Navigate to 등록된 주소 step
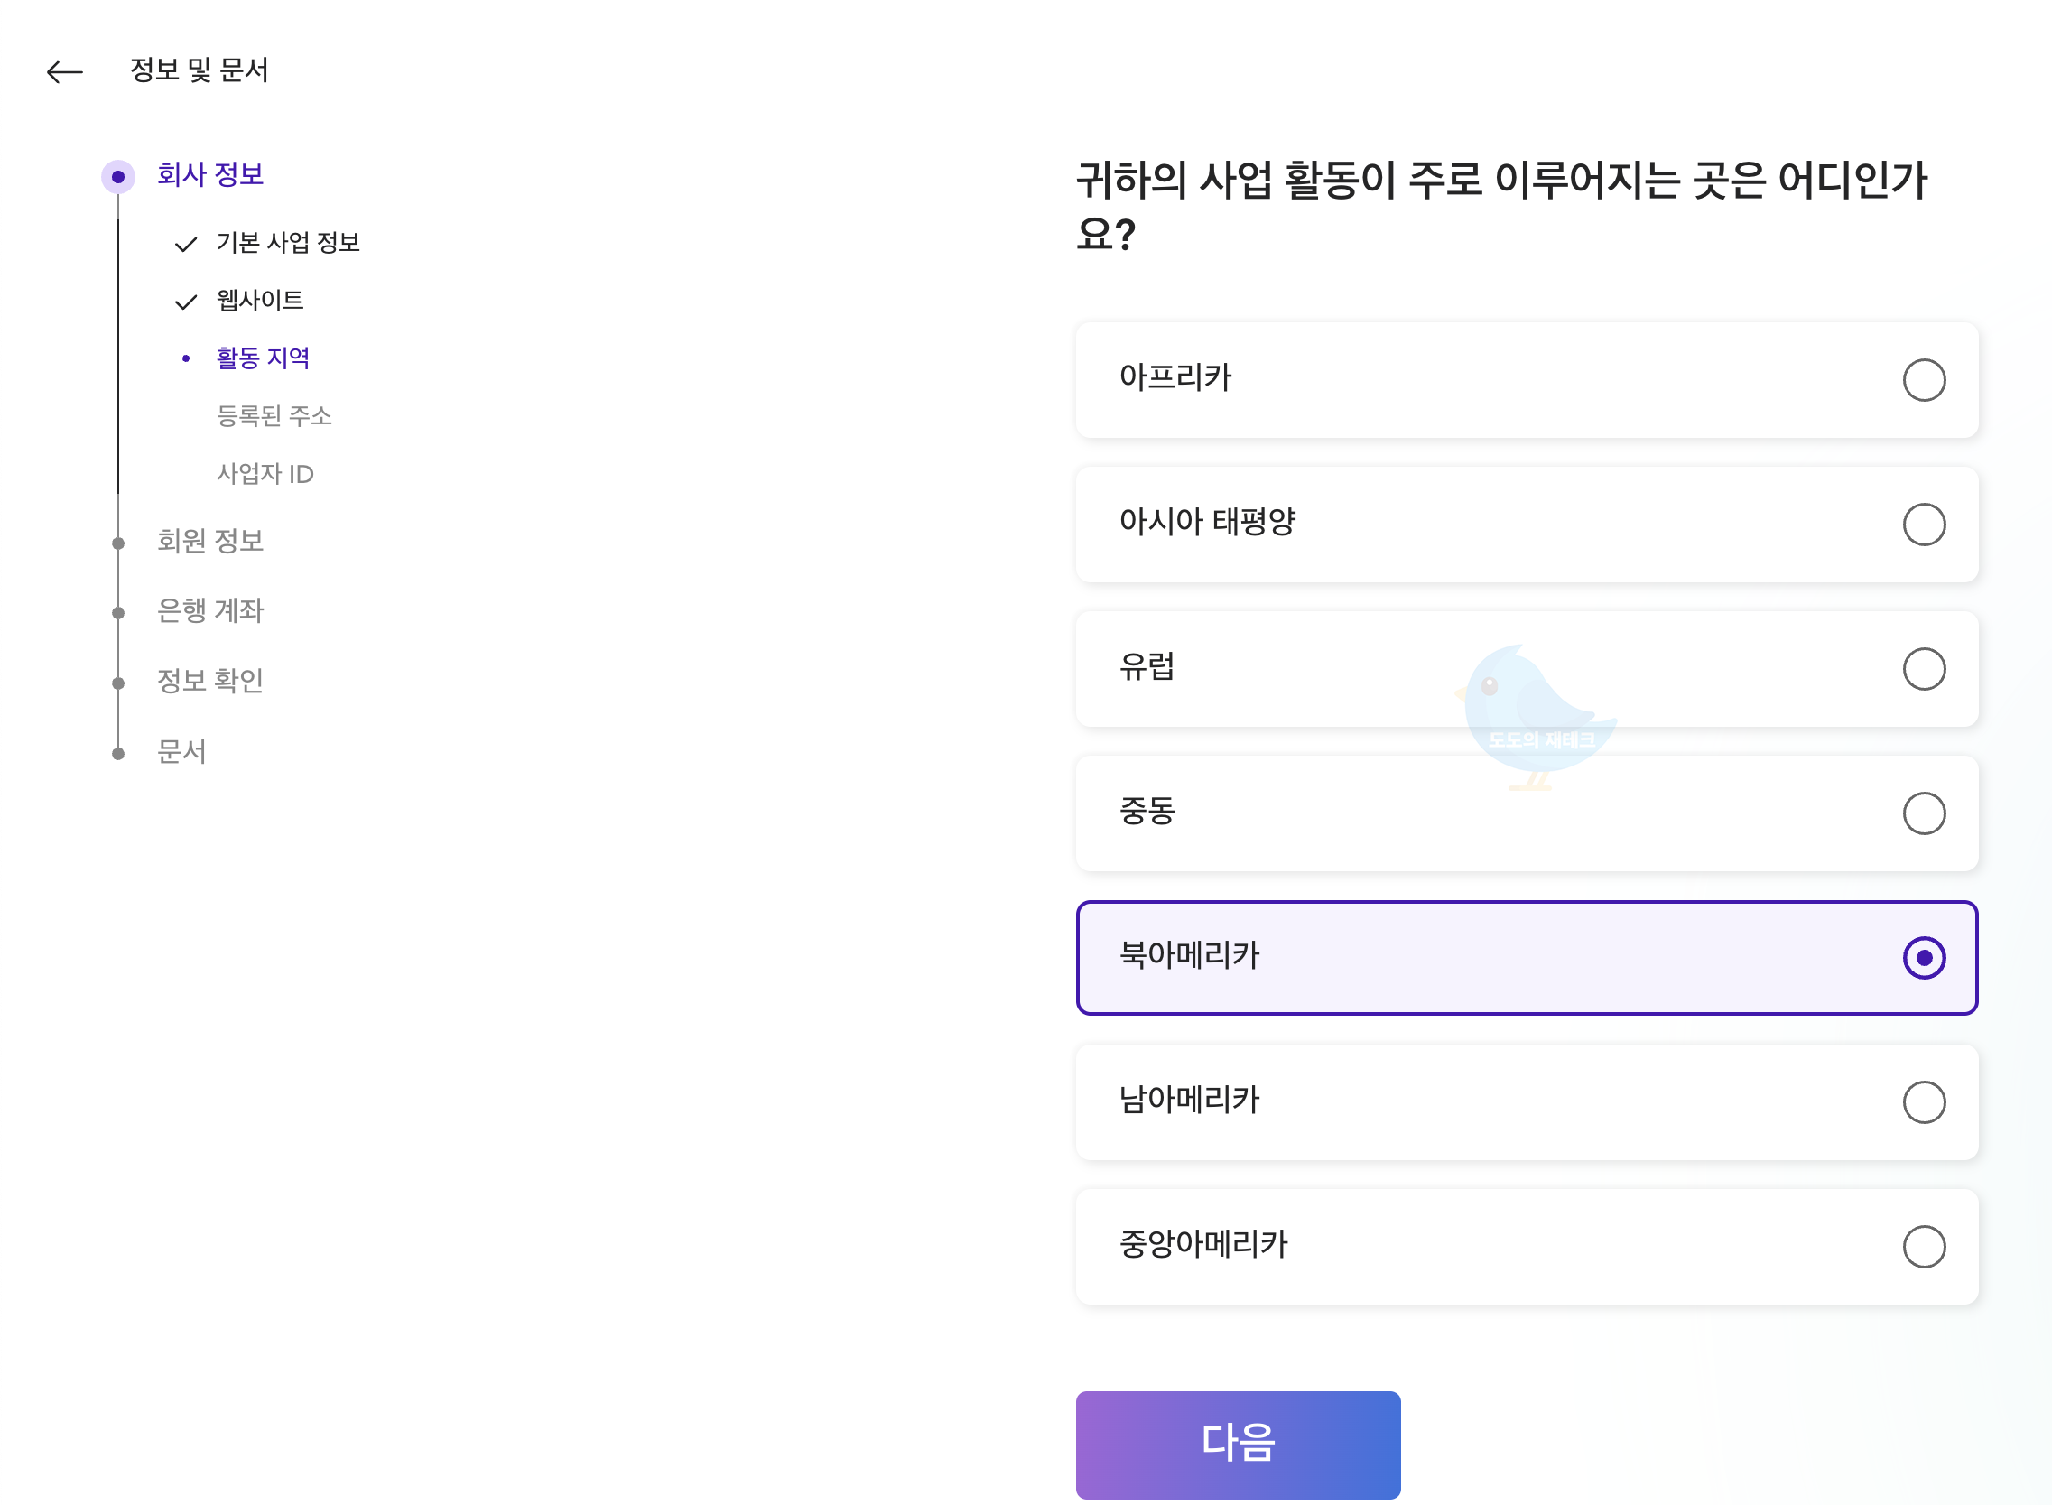The image size is (2052, 1505). (x=276, y=416)
